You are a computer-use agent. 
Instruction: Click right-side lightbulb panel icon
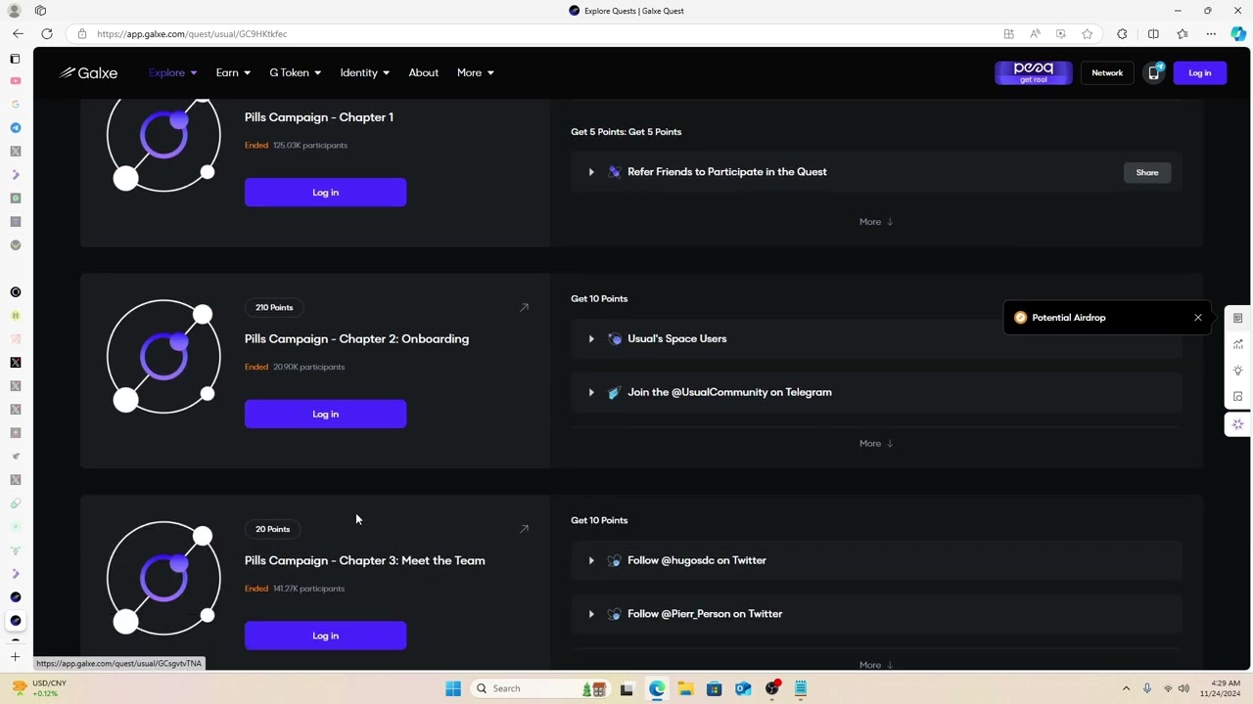[x=1238, y=371]
